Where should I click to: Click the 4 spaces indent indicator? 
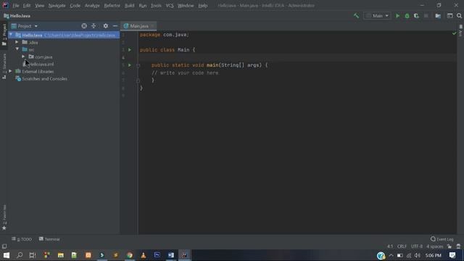click(x=435, y=246)
